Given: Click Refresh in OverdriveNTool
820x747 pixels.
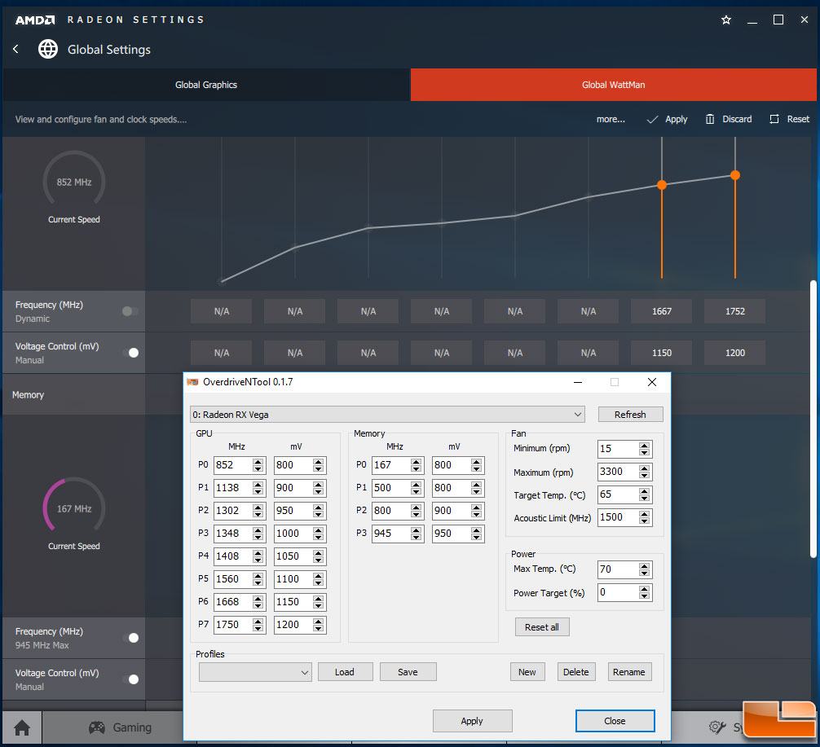Looking at the screenshot, I should click(630, 415).
